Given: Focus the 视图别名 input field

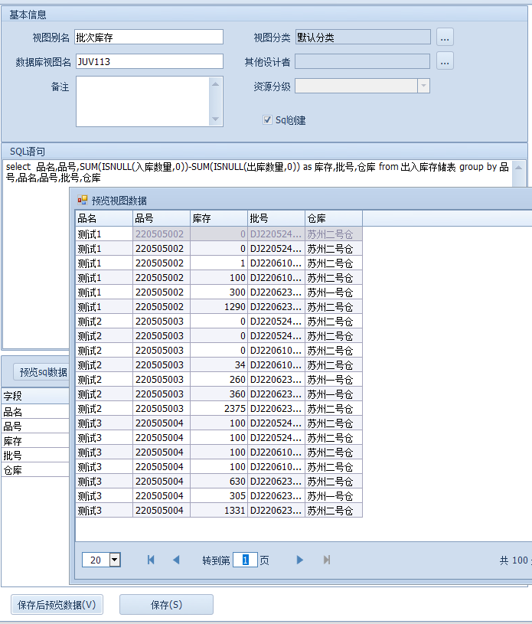Looking at the screenshot, I should click(149, 37).
